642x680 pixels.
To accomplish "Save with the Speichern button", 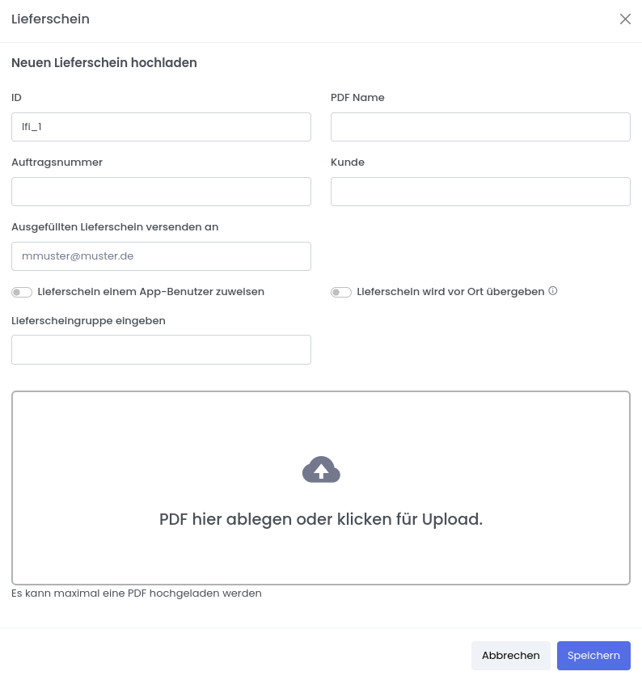I will click(x=593, y=656).
